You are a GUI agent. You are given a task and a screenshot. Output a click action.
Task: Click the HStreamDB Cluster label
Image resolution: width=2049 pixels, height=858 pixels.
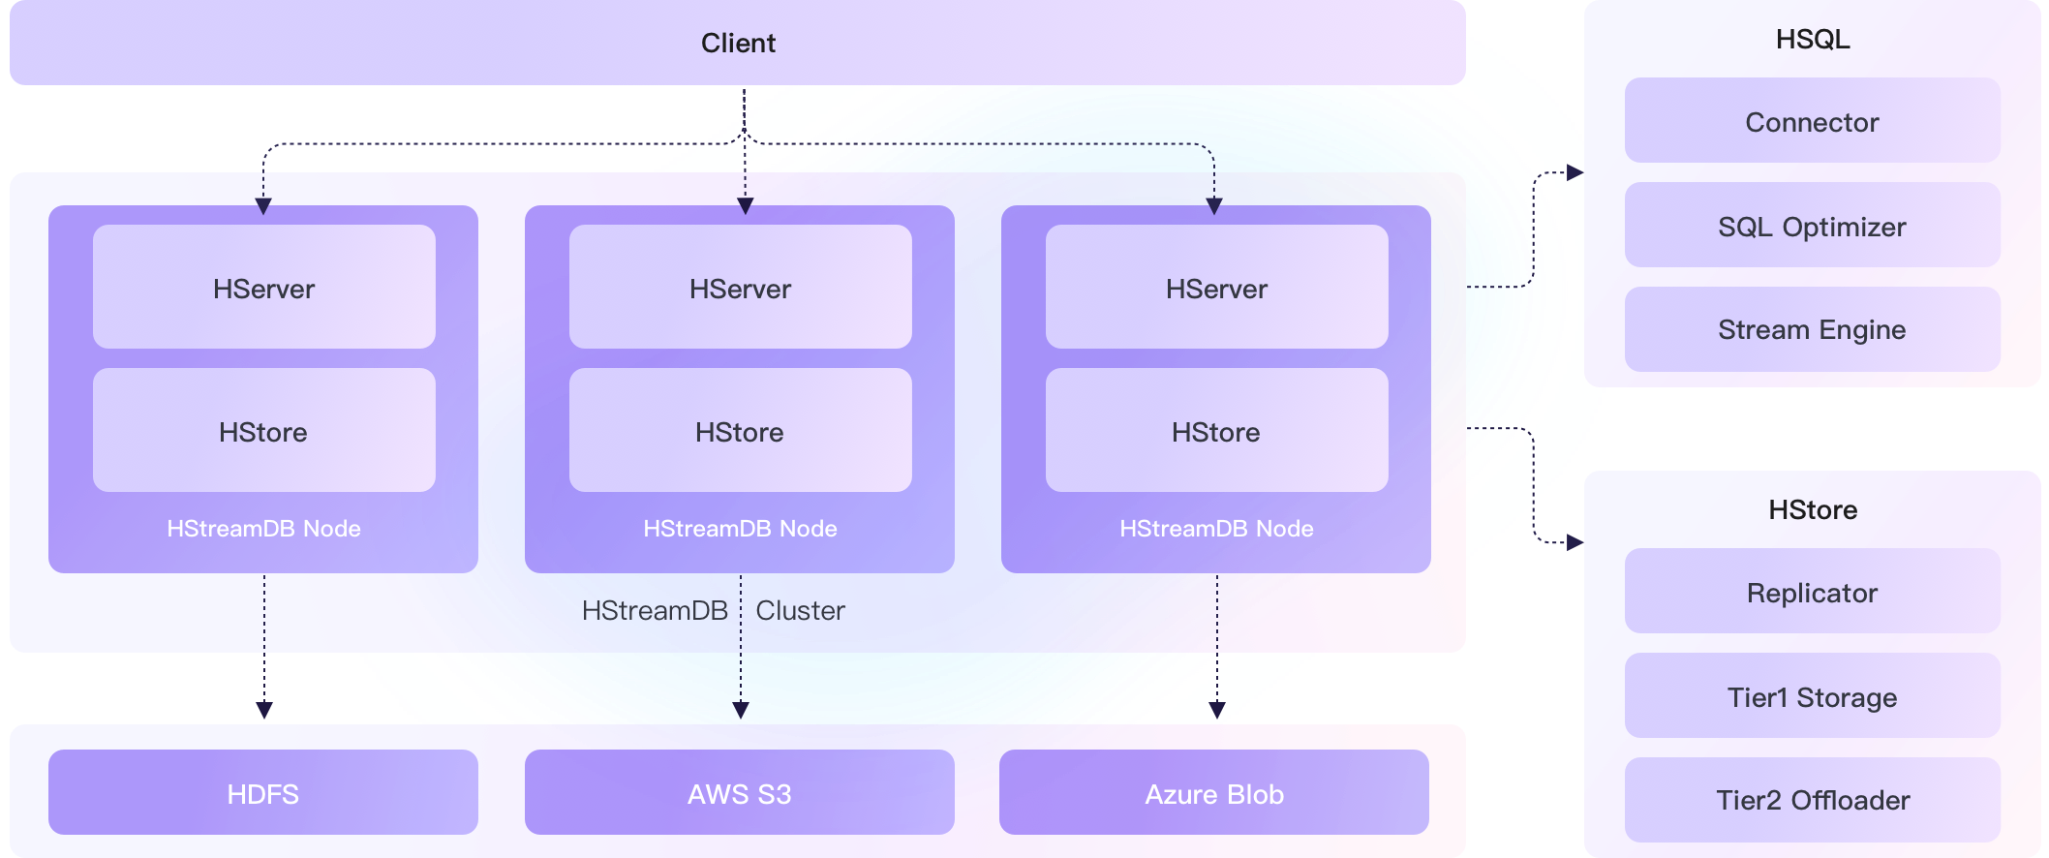pyautogui.click(x=714, y=610)
